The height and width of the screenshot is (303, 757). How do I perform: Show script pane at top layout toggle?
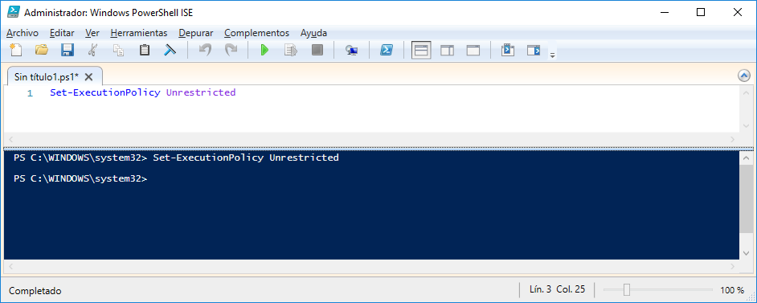[x=421, y=50]
